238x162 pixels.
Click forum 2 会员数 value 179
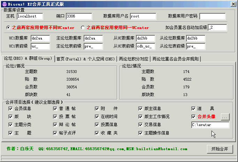[x=186, y=87]
